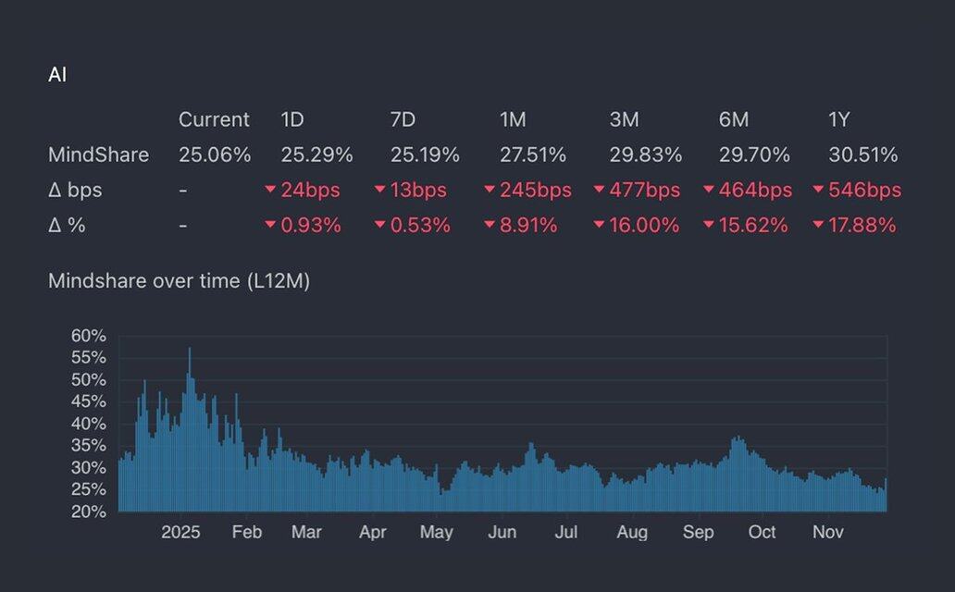955x592 pixels.
Task: Click the Sep label on the chart axis
Action: tap(699, 533)
